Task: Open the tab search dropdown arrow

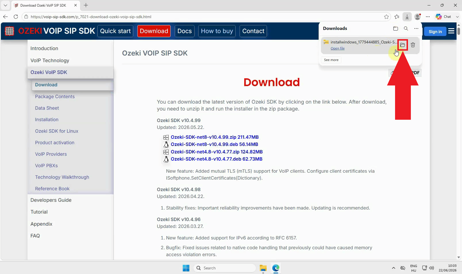Action: [5, 5]
